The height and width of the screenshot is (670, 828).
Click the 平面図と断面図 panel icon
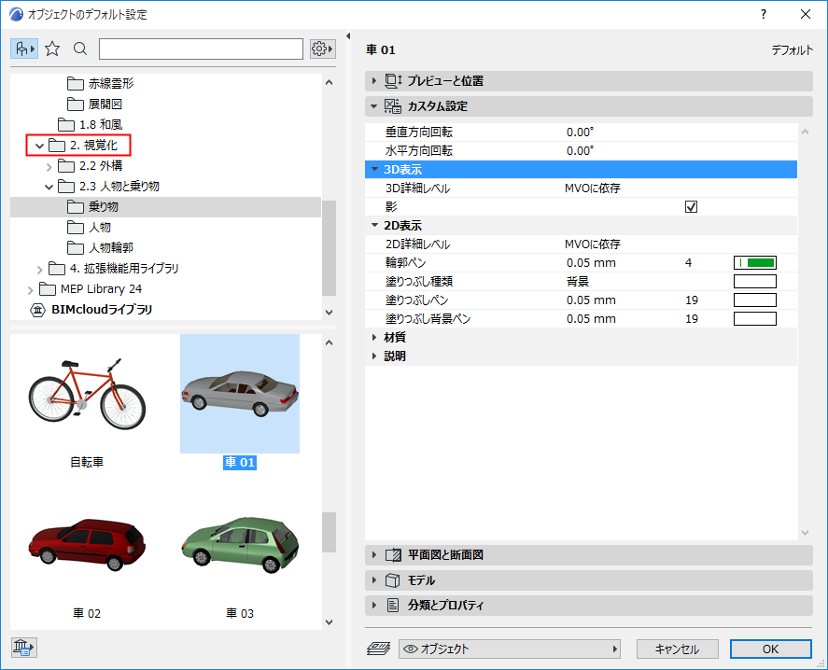click(393, 555)
